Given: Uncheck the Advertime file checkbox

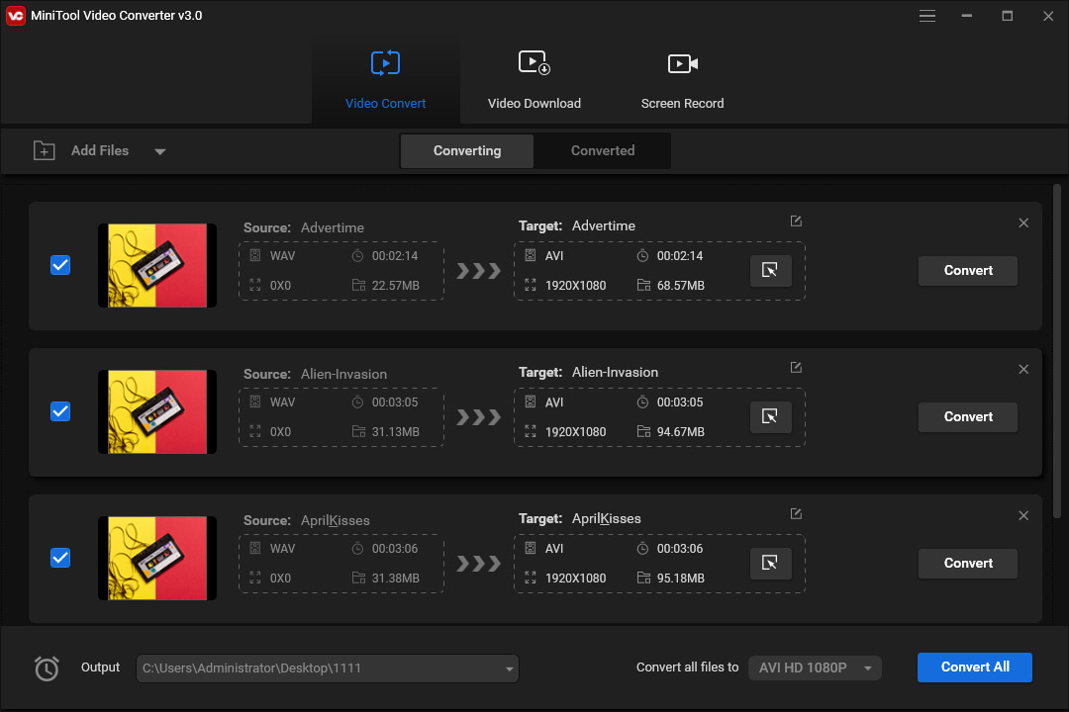Looking at the screenshot, I should [x=60, y=265].
